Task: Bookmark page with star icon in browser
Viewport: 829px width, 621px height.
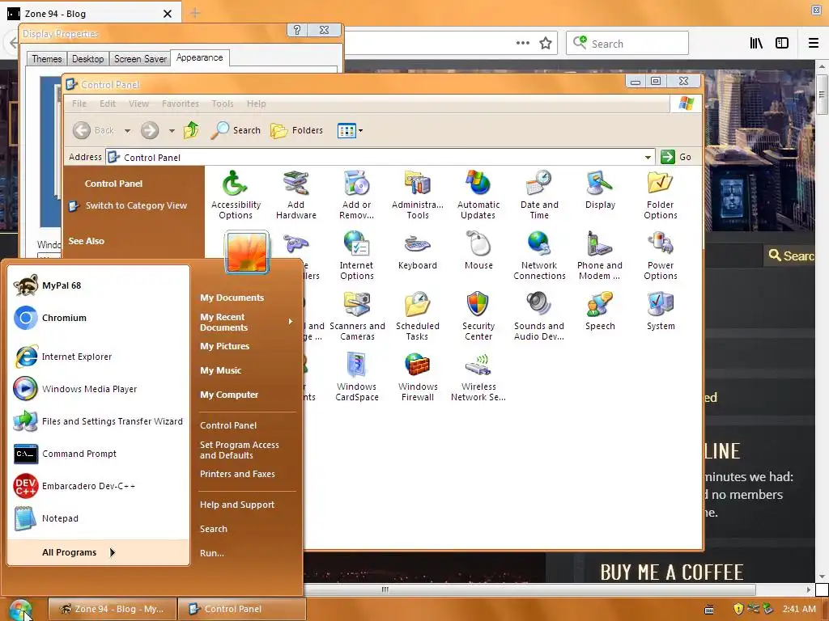Action: click(546, 44)
